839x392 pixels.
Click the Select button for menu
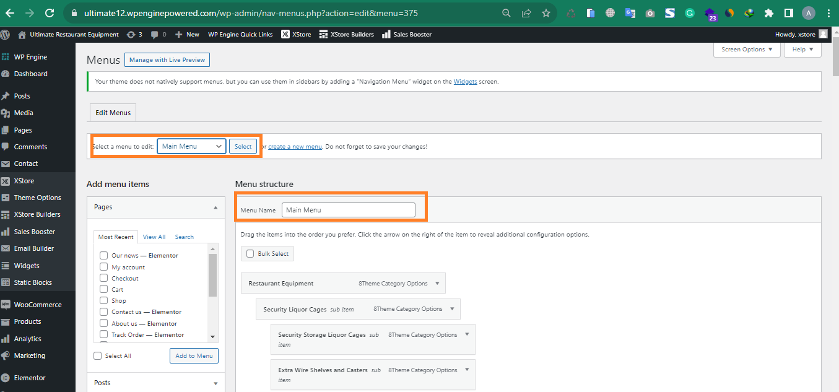[243, 146]
